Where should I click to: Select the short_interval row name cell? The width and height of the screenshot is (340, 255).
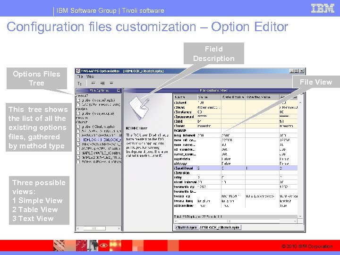[x=186, y=182]
